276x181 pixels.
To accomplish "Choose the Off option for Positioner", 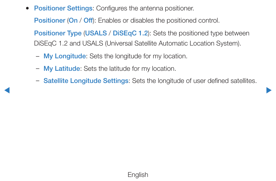I will pyautogui.click(x=88, y=21).
